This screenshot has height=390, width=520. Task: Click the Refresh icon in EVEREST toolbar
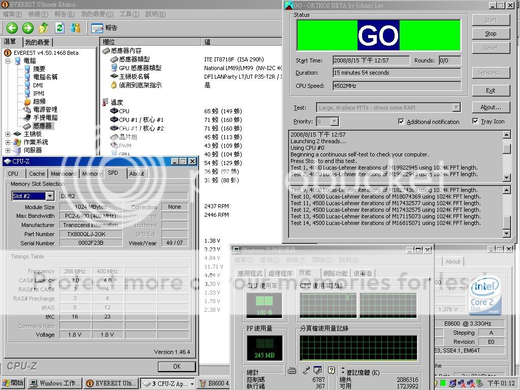59,28
